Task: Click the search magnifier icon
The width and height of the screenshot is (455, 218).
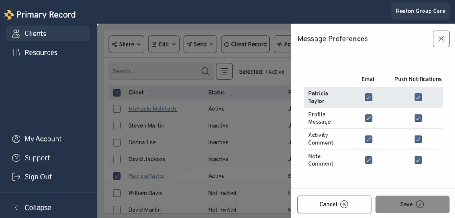Action: click(x=205, y=71)
